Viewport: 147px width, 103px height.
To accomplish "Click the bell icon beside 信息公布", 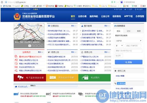I will [82, 52].
